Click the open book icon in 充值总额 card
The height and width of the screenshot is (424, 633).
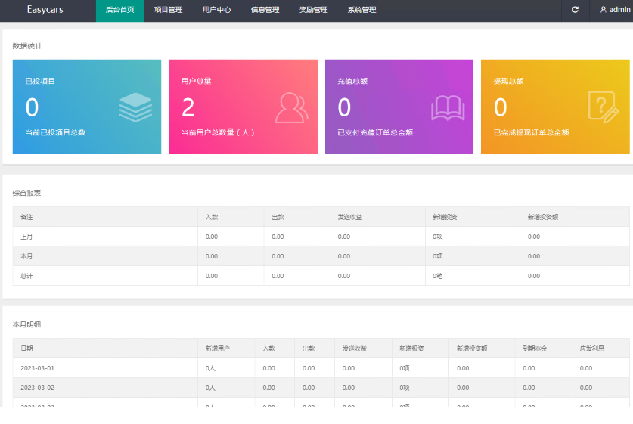[x=448, y=108]
